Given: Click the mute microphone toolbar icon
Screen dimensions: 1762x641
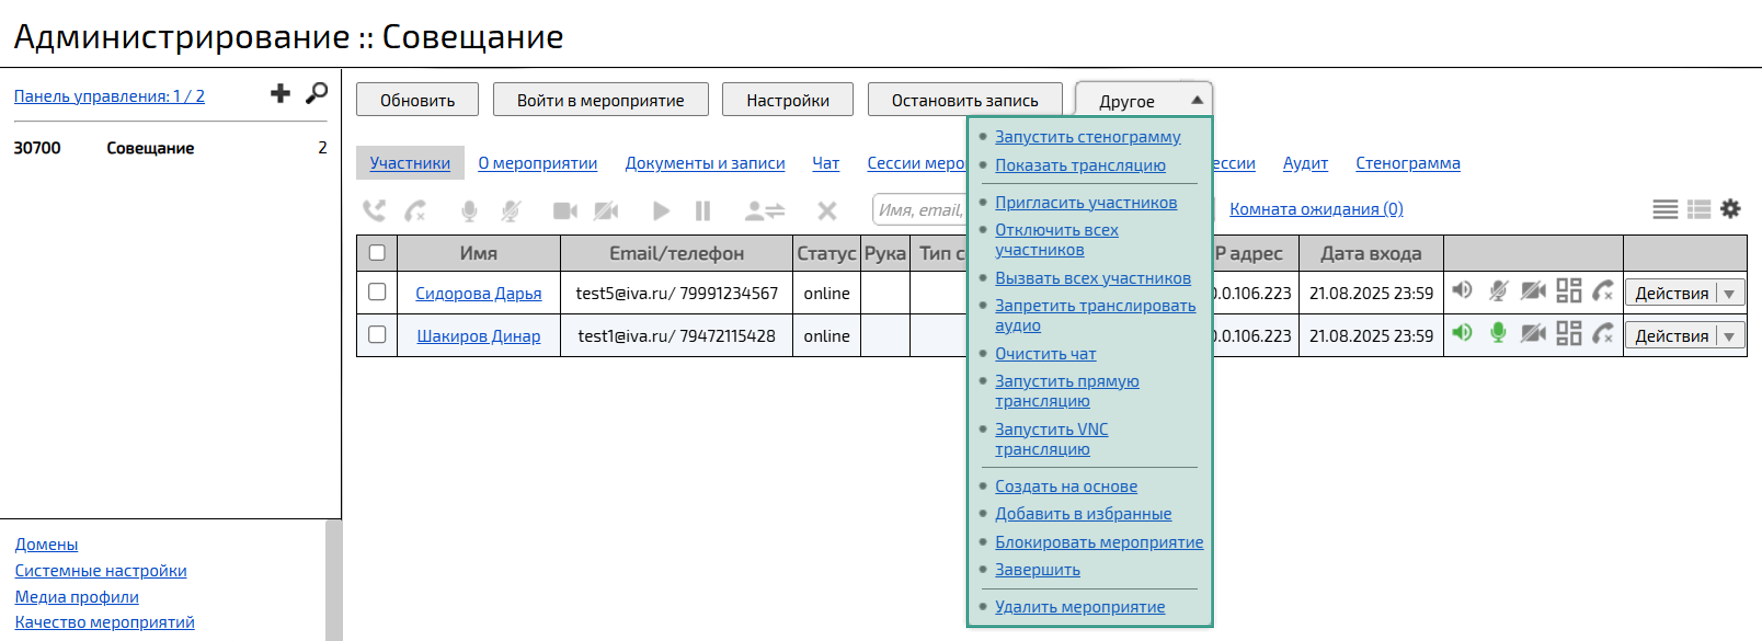Looking at the screenshot, I should pyautogui.click(x=510, y=211).
